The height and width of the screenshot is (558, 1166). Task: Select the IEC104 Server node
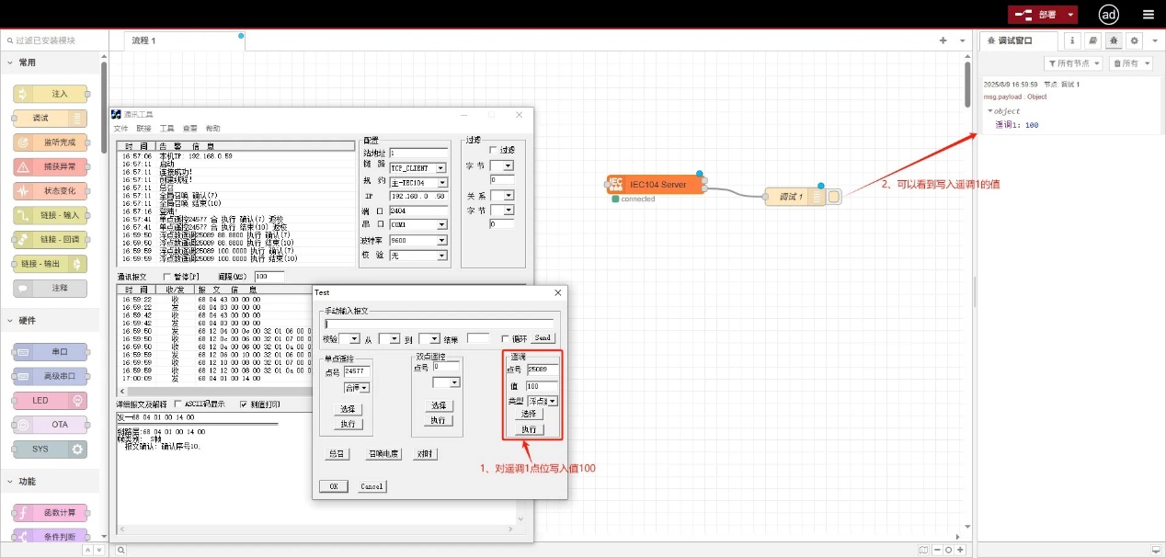tap(657, 185)
